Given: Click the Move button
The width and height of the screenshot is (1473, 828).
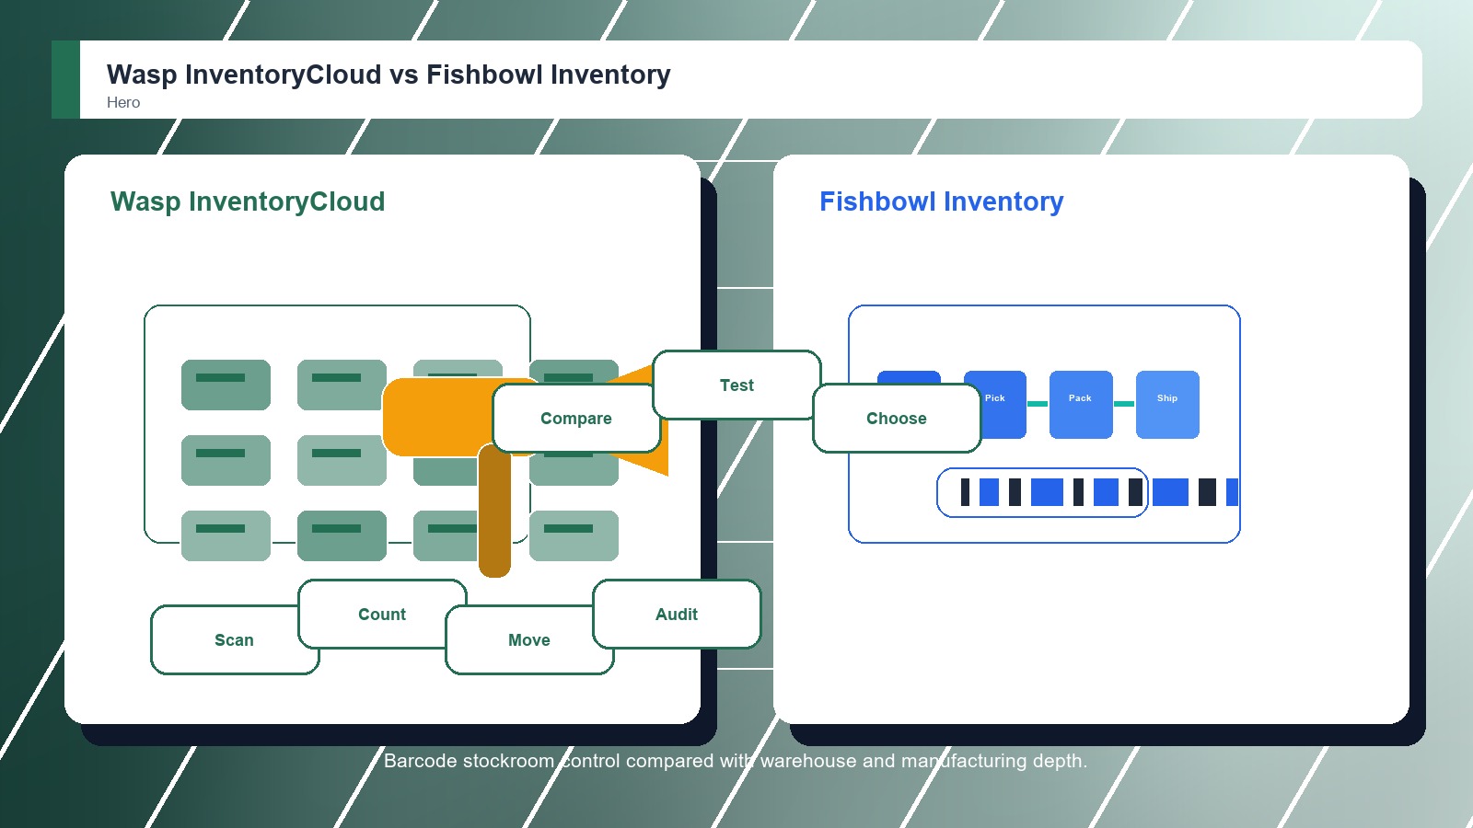Looking at the screenshot, I should click(x=529, y=639).
